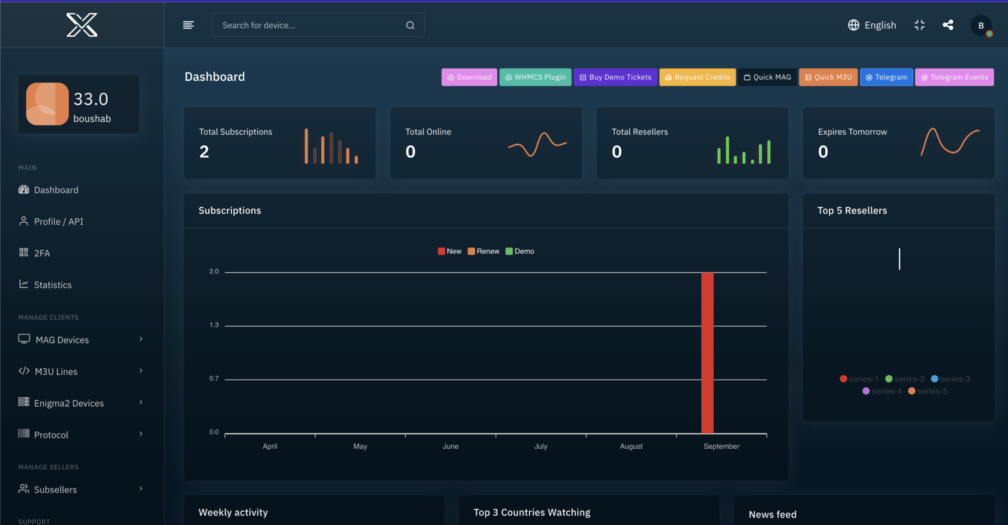Click the red September bar in the chart
This screenshot has width=1008, height=525.
click(x=707, y=353)
